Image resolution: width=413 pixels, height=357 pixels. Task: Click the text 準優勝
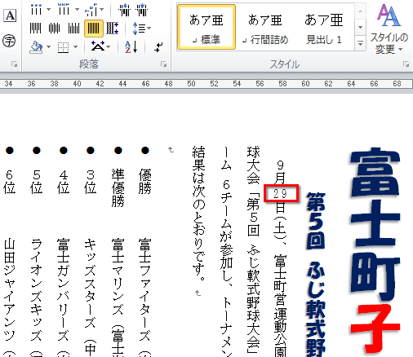tap(118, 187)
